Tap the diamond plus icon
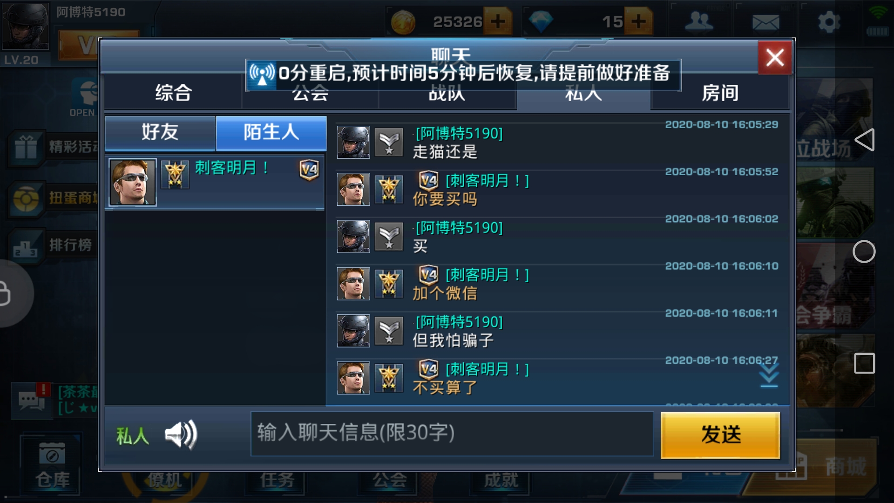 (638, 21)
